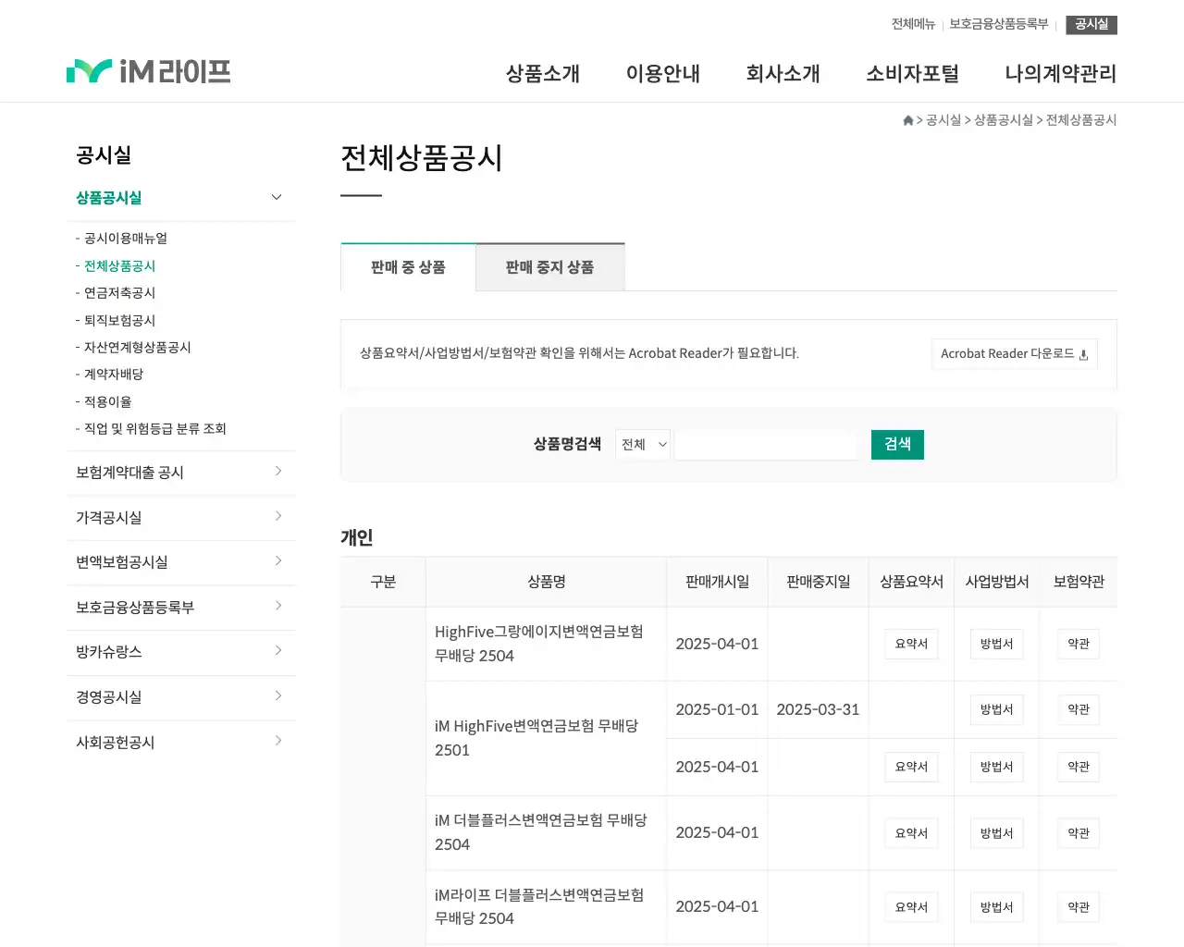Image resolution: width=1184 pixels, height=947 pixels.
Task: Expand 변액보험공시실 sidebar item
Action: (181, 562)
